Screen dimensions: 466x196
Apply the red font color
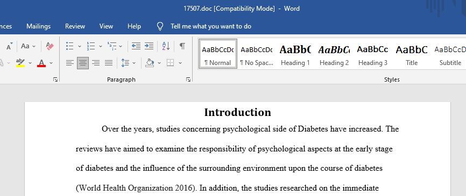tap(41, 63)
